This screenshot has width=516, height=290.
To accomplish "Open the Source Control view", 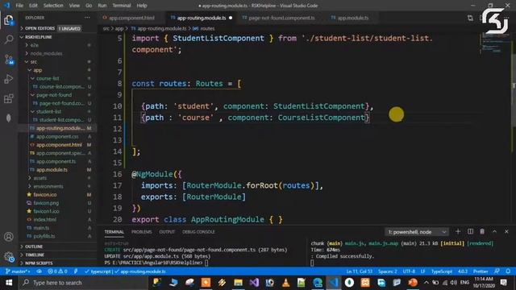I will coord(9,60).
